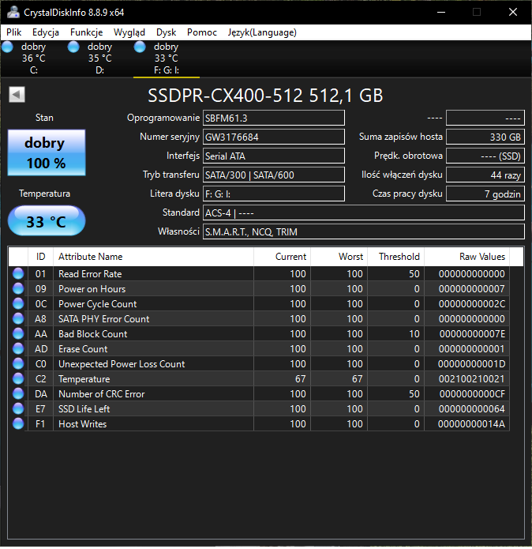Open the Wygląd menu
This screenshot has height=549, width=532.
coord(129,32)
